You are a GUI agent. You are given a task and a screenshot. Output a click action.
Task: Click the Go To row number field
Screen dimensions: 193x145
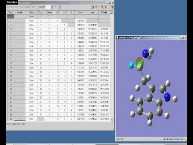(48, 7)
